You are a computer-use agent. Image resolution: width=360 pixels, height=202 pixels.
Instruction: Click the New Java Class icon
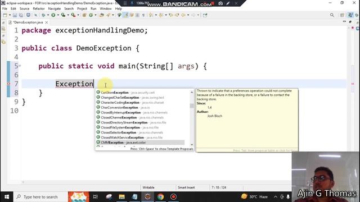91,15
